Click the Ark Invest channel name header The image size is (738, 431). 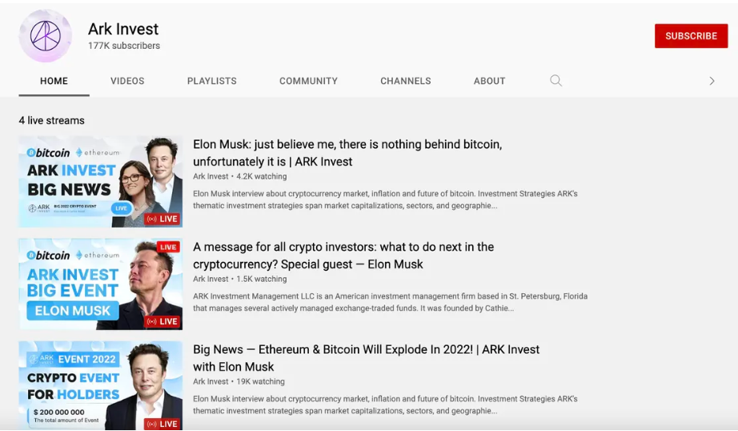tap(123, 29)
